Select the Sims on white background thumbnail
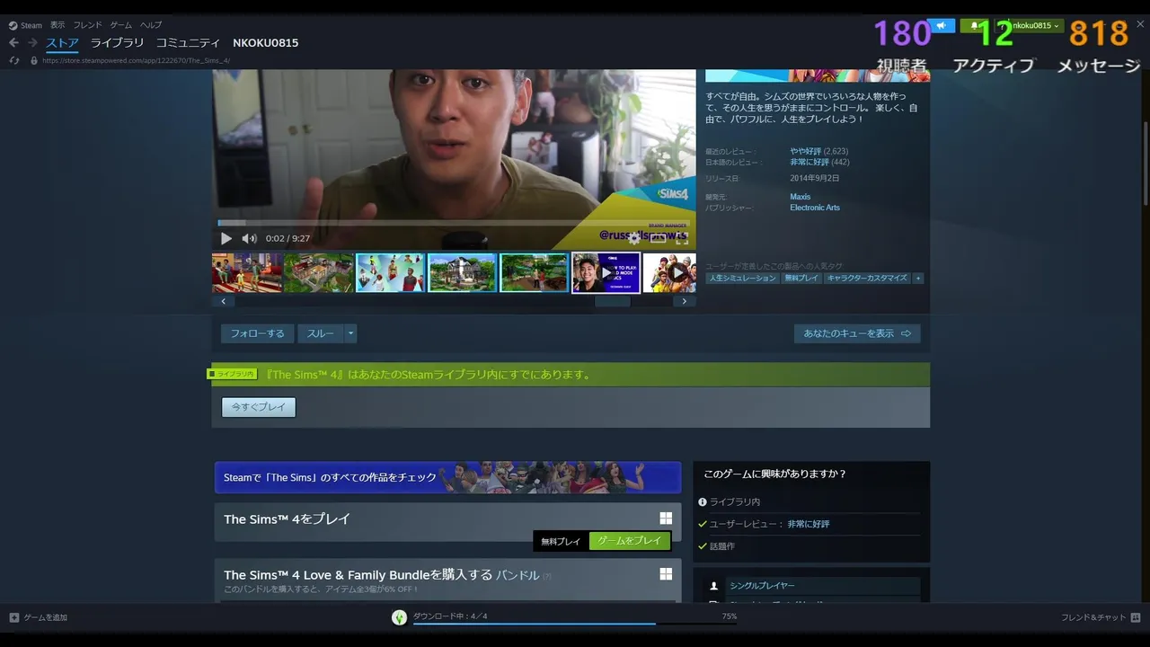1150x647 pixels. tap(390, 272)
